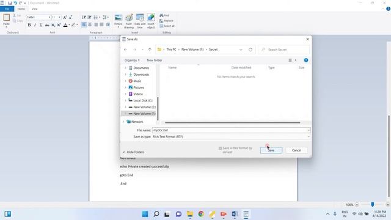The width and height of the screenshot is (391, 220).
Task: Open the File name history dropdown arrow
Action: coord(309,130)
